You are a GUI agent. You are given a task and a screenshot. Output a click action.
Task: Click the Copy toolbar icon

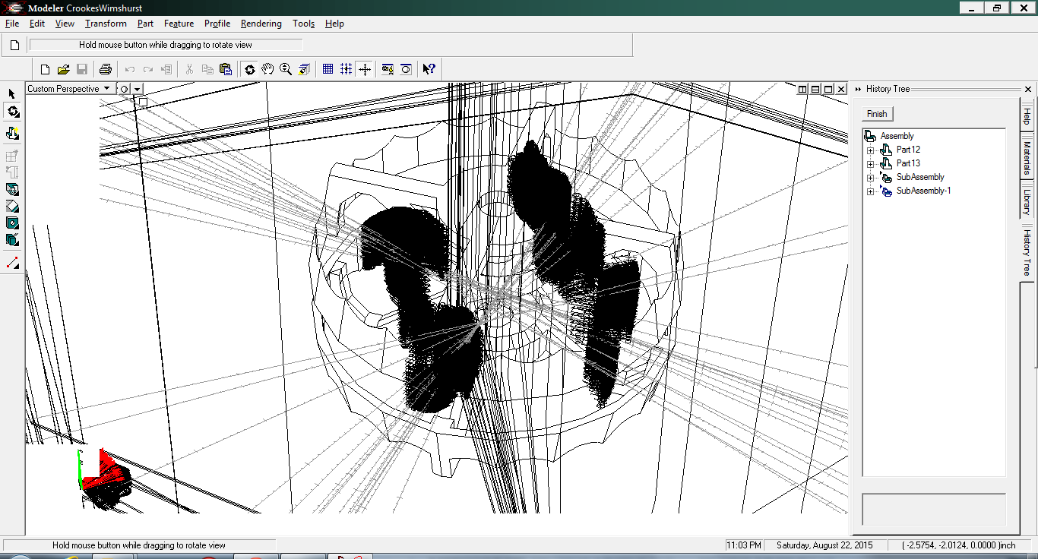tap(207, 69)
